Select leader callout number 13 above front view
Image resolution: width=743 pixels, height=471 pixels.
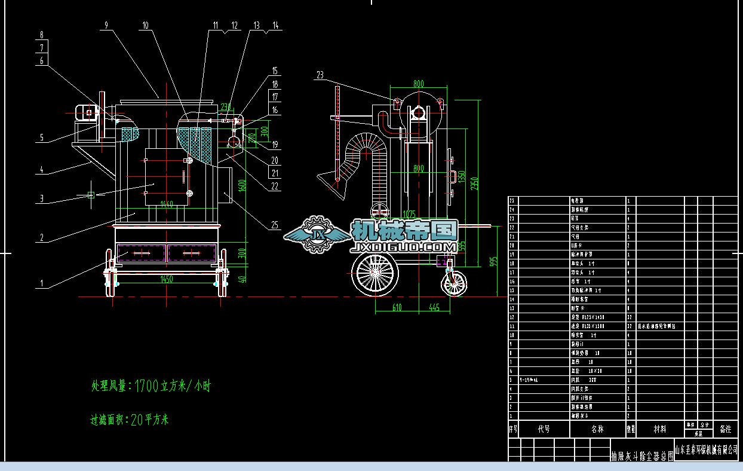click(257, 25)
